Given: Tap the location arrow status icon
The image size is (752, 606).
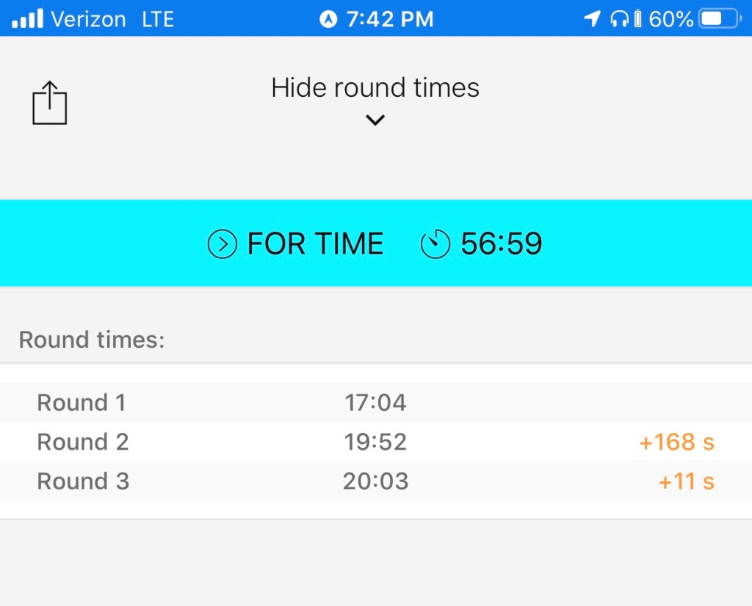Looking at the screenshot, I should point(592,18).
